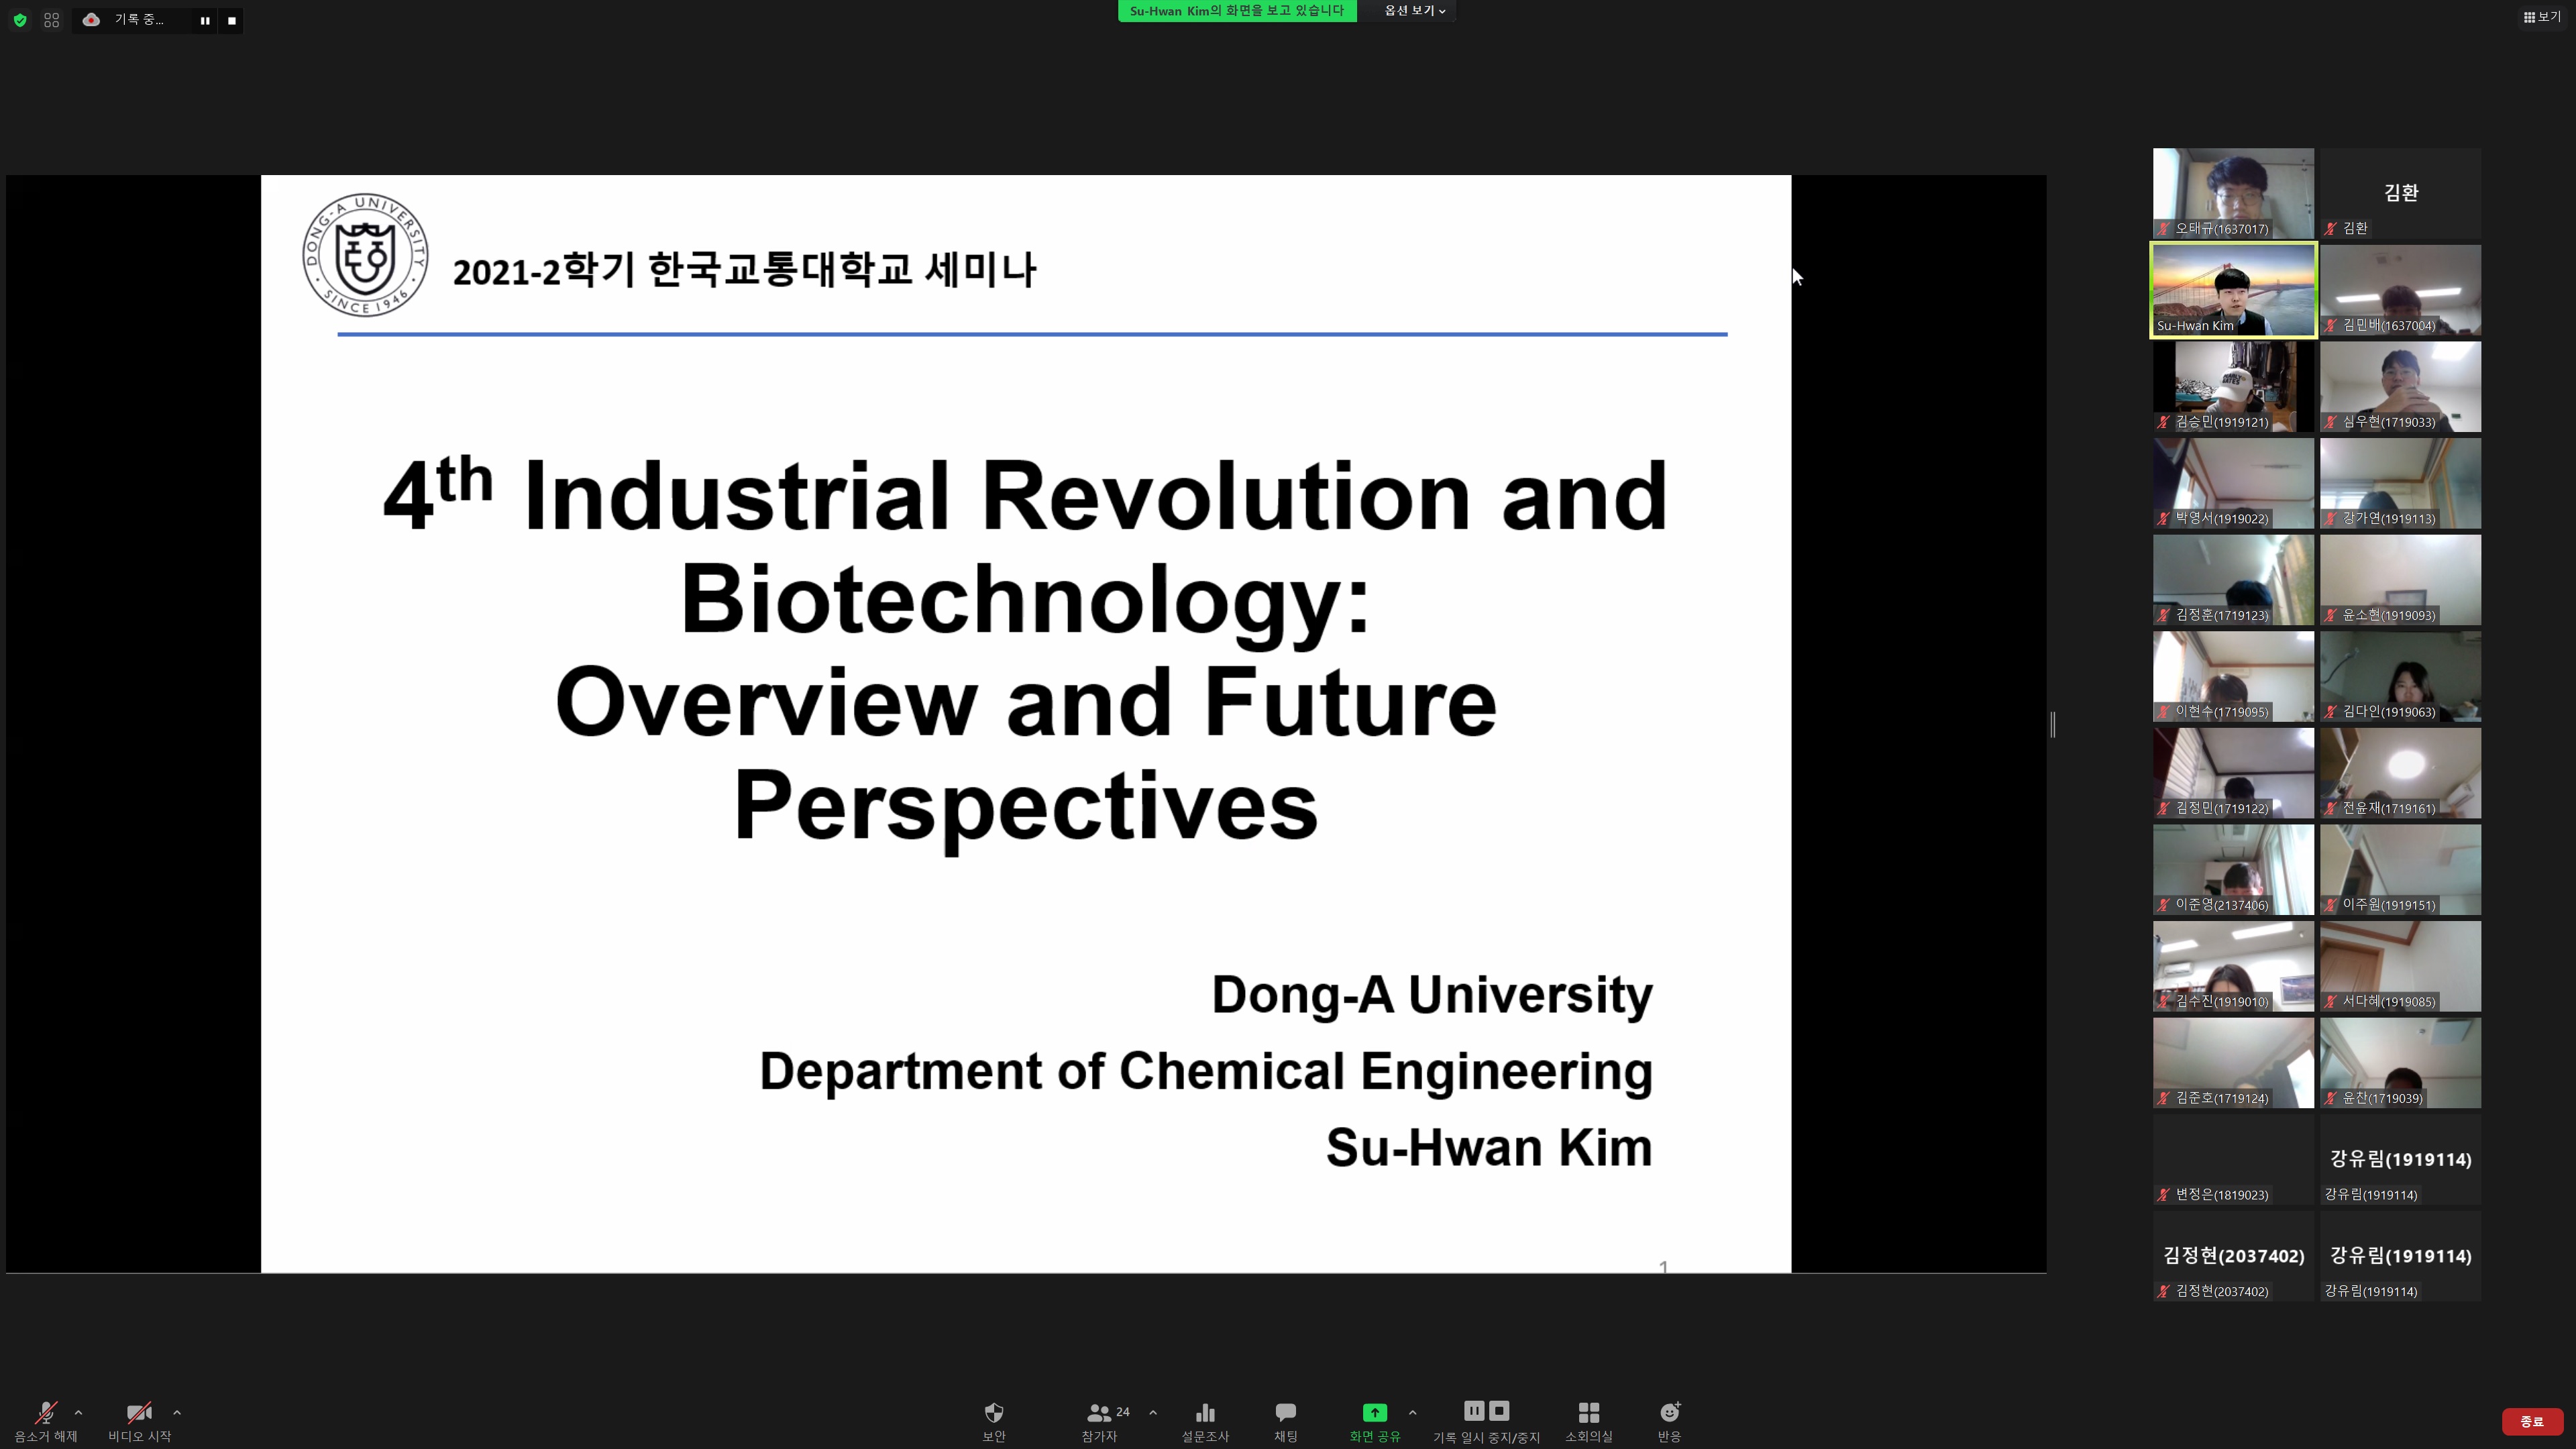Screen dimensions: 2576x1449
Task: Unmute microphone via 음소거 해제
Action: [46, 1421]
